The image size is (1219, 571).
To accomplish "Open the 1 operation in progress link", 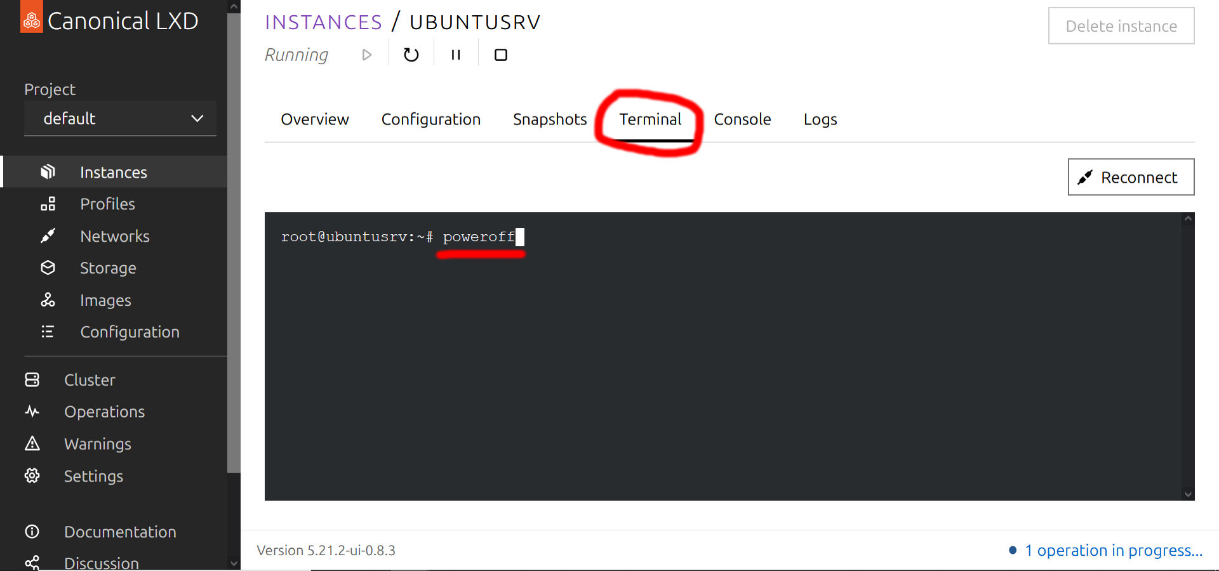I will 1114,550.
